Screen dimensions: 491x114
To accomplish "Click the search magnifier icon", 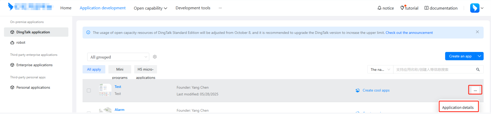I will point(478,70).
